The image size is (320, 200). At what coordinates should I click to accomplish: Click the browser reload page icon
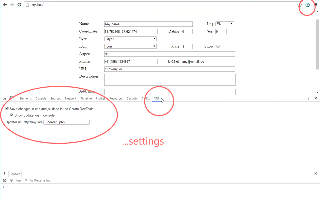[19, 4]
